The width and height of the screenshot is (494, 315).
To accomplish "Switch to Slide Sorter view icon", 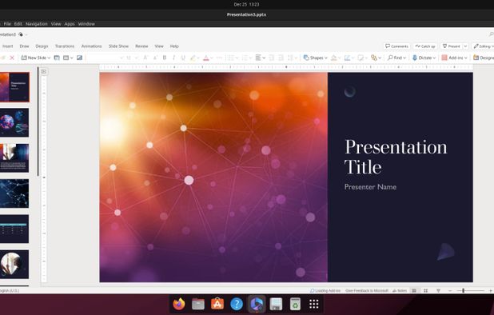I will click(425, 291).
